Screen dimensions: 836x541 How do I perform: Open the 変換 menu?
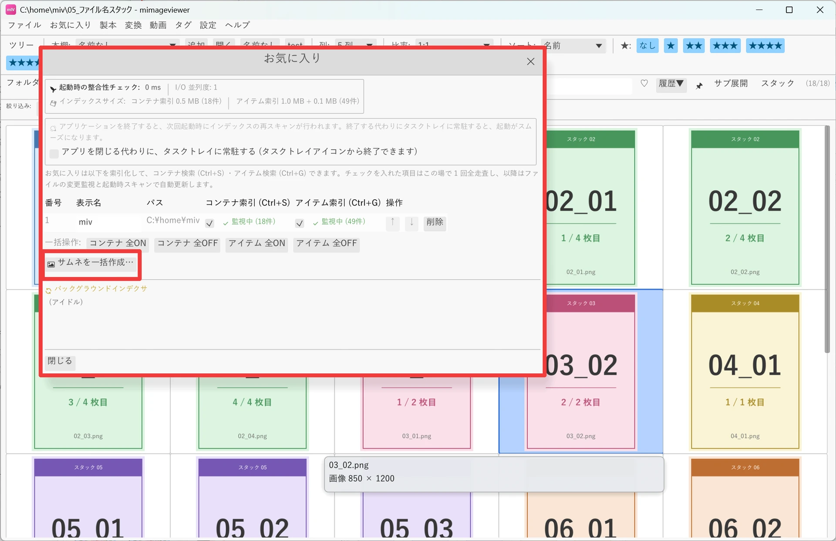point(133,25)
